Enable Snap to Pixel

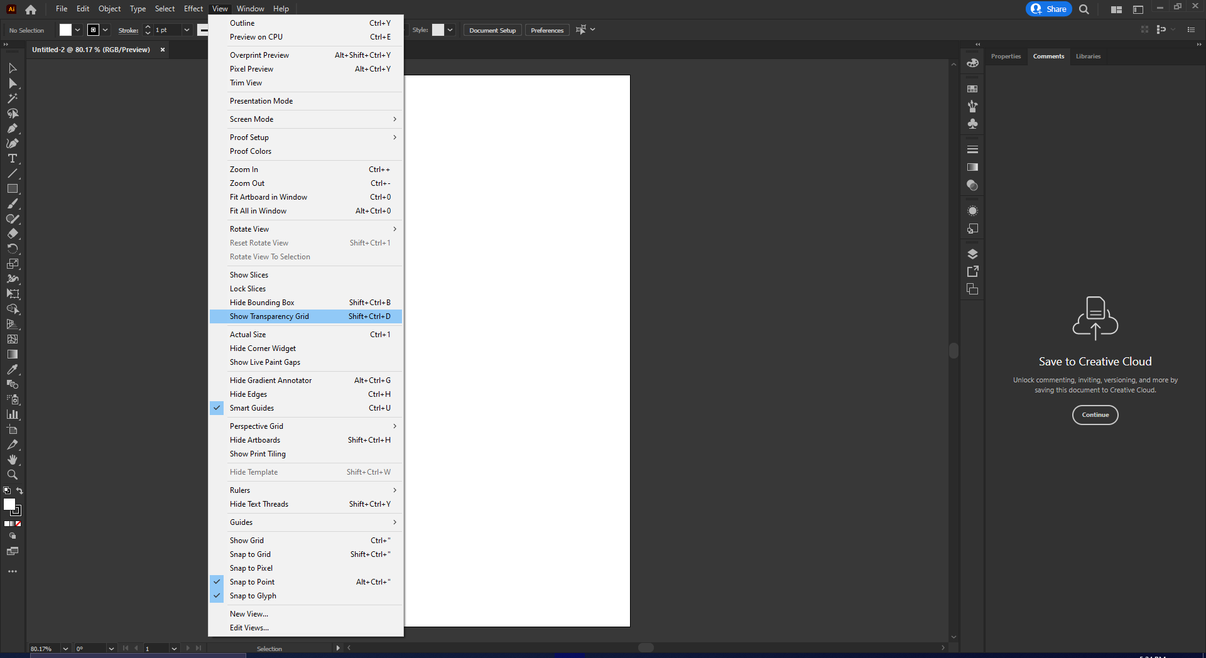306,568
